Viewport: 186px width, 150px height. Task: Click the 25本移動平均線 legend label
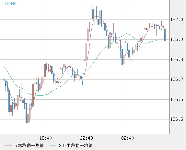coord(76,145)
